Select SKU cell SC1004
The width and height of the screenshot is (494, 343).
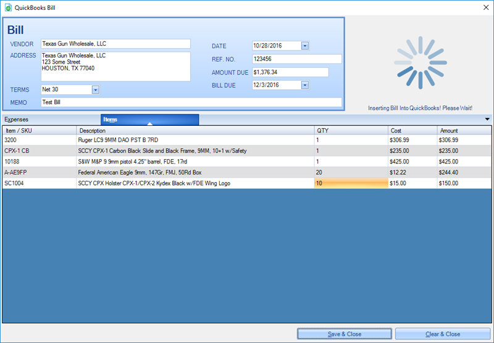(40, 183)
